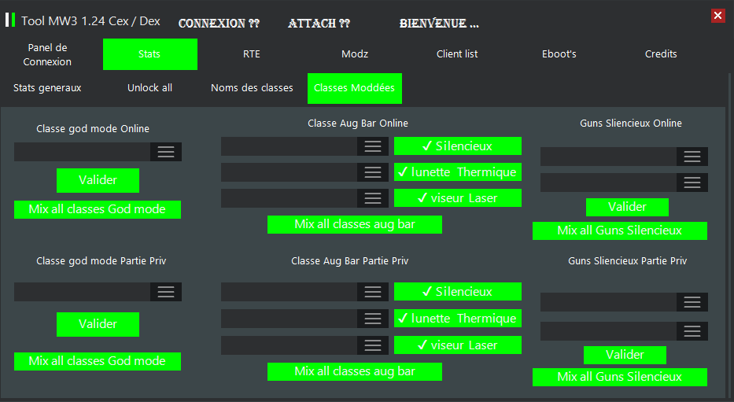
Task: Open first Guns Sliencieux Partie Priv hamburger menu
Action: click(x=692, y=302)
